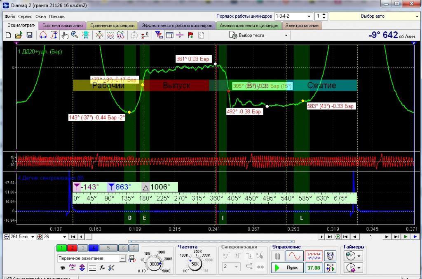
Task: Activate the hand pan tool
Action: point(65,35)
